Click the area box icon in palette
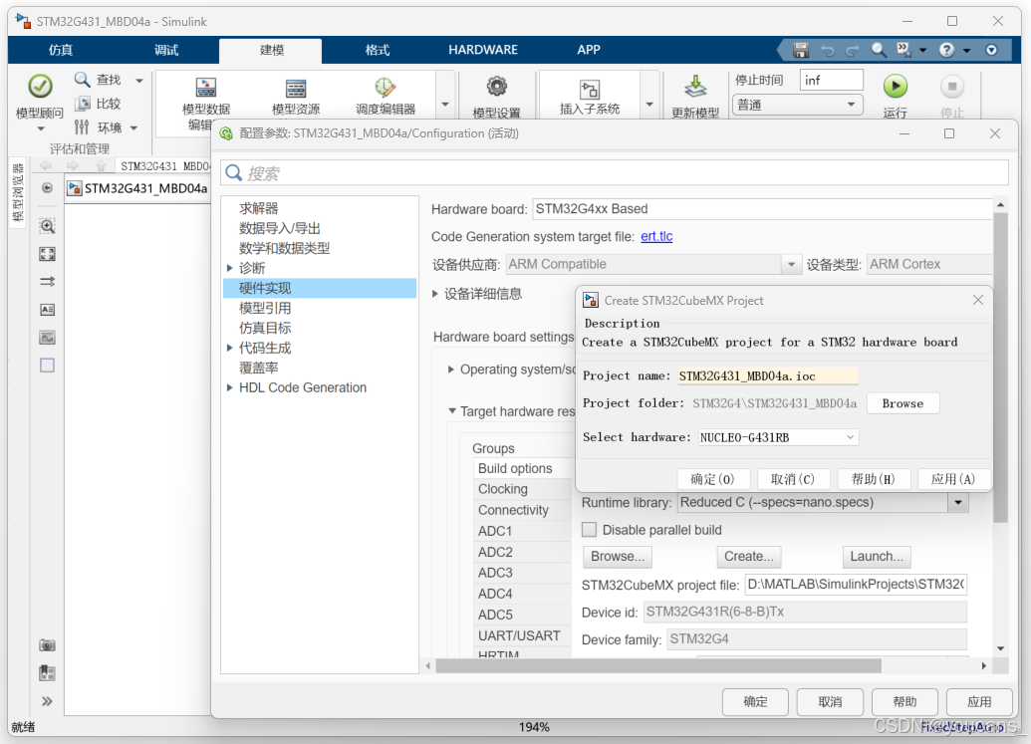This screenshot has height=744, width=1031. [48, 366]
